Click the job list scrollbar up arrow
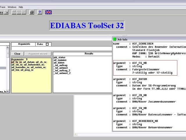Image resolution: width=186 pixels, height=140 pixels. coord(8,47)
